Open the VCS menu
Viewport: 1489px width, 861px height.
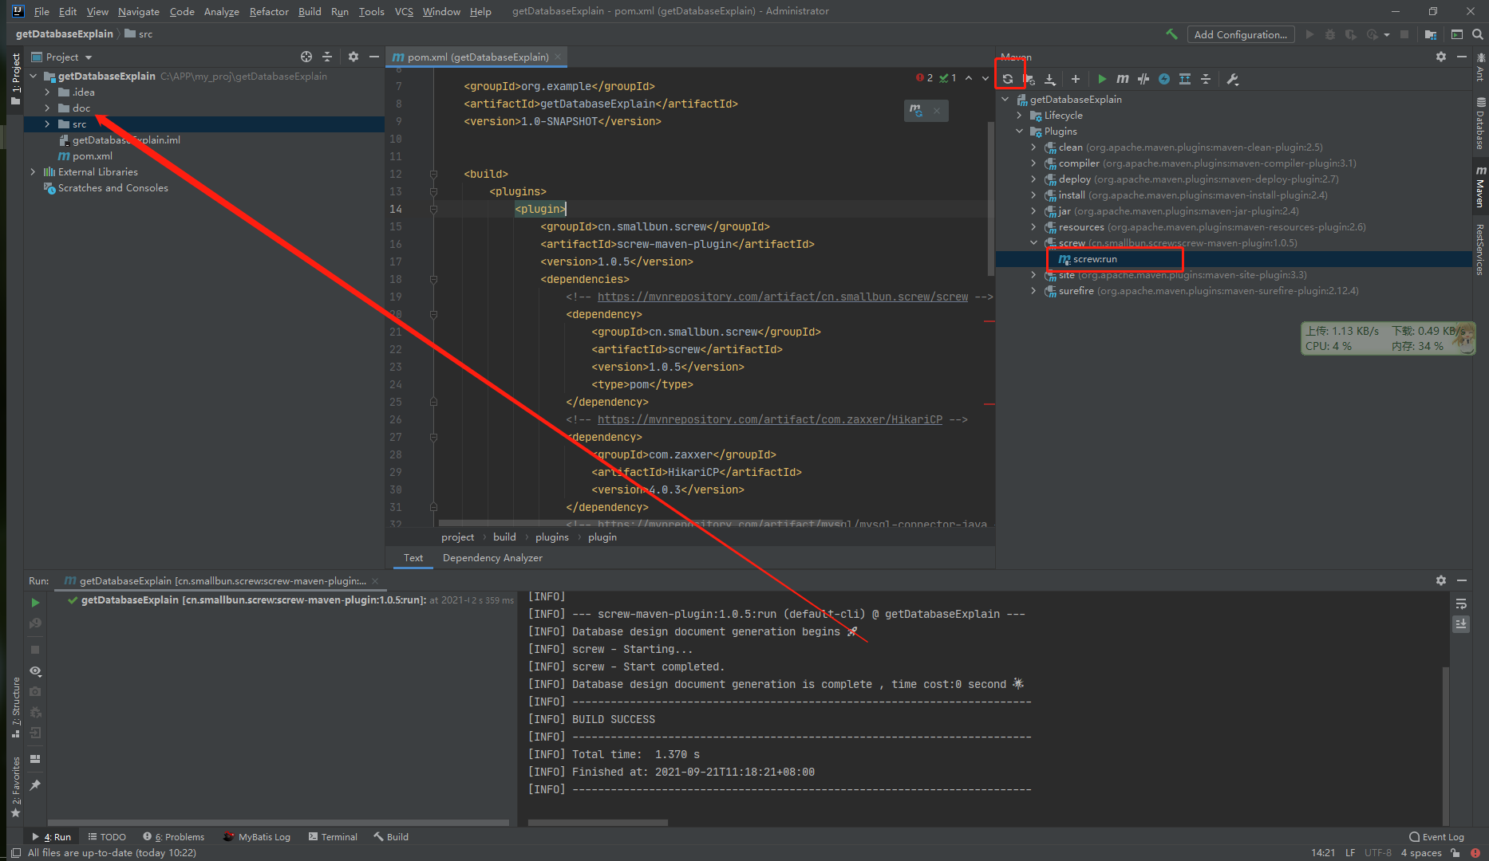point(404,11)
